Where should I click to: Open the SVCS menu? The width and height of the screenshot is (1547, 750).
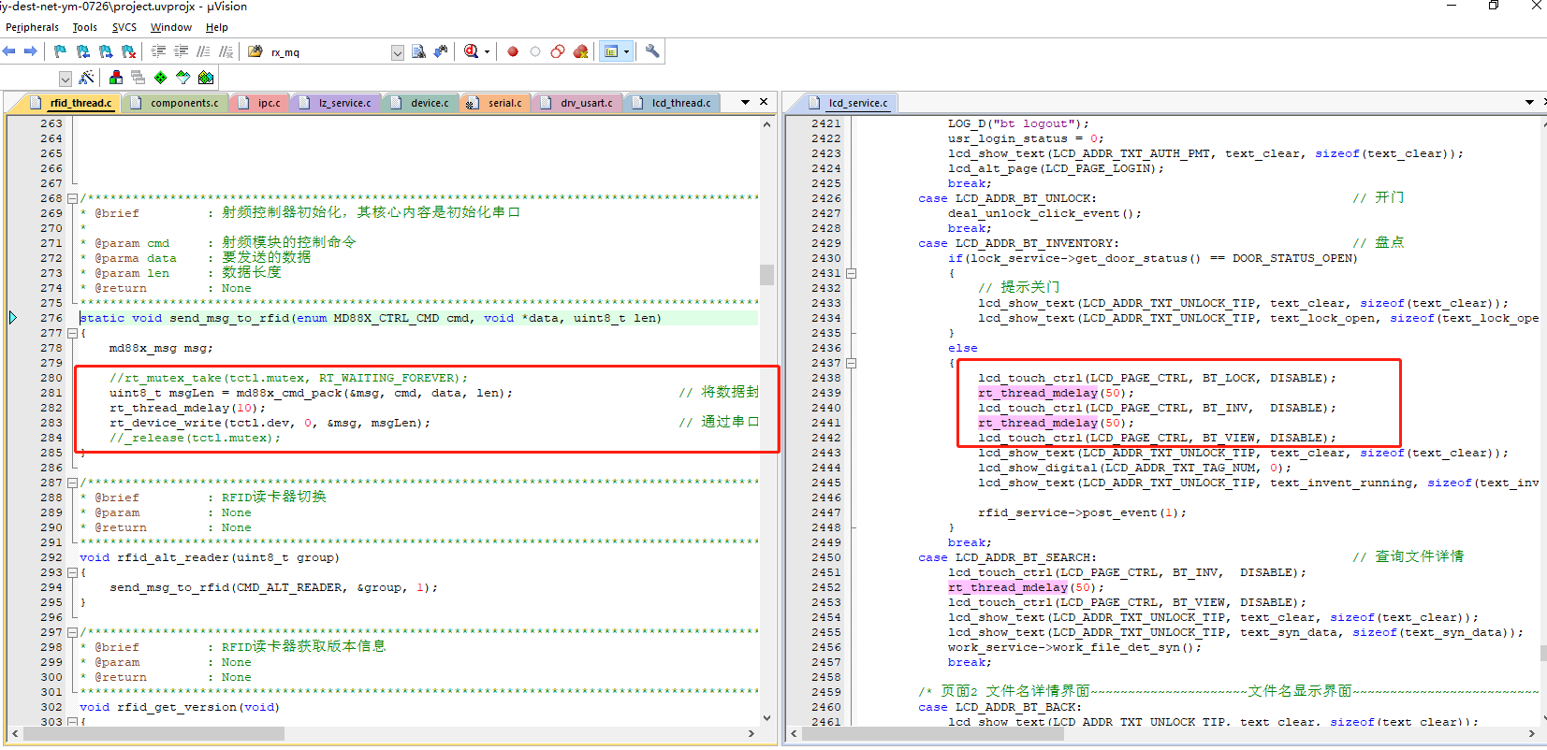point(124,27)
